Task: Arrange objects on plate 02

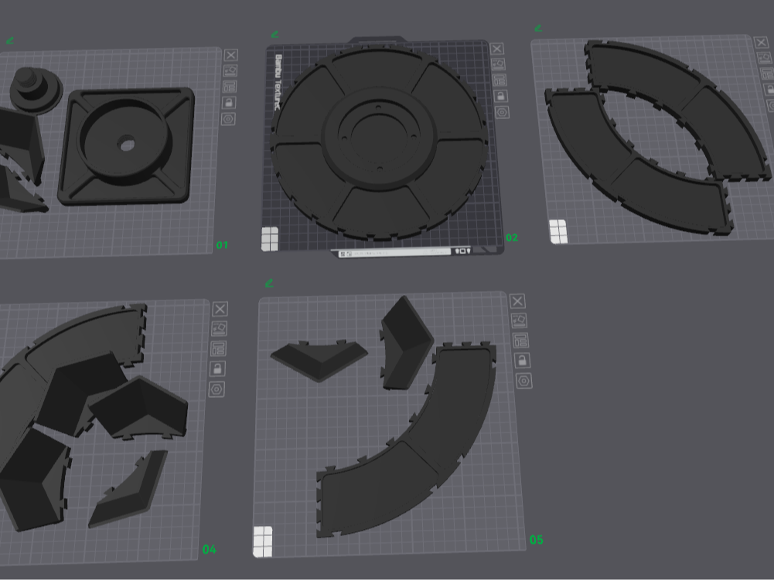Action: click(499, 80)
